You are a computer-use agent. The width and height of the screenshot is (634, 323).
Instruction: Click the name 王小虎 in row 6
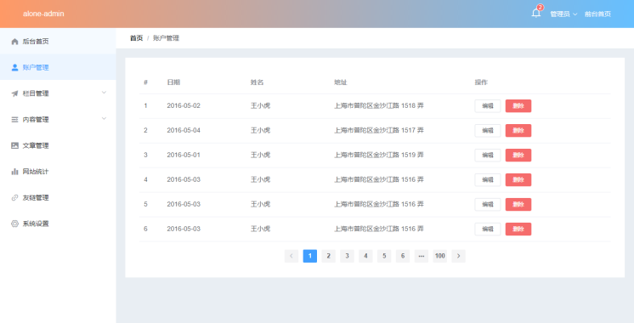260,229
